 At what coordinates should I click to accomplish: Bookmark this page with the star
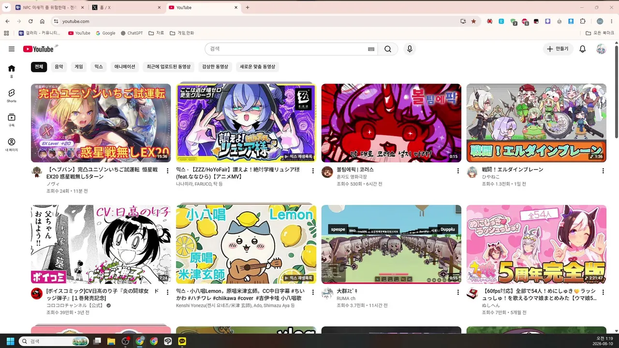coord(473,21)
